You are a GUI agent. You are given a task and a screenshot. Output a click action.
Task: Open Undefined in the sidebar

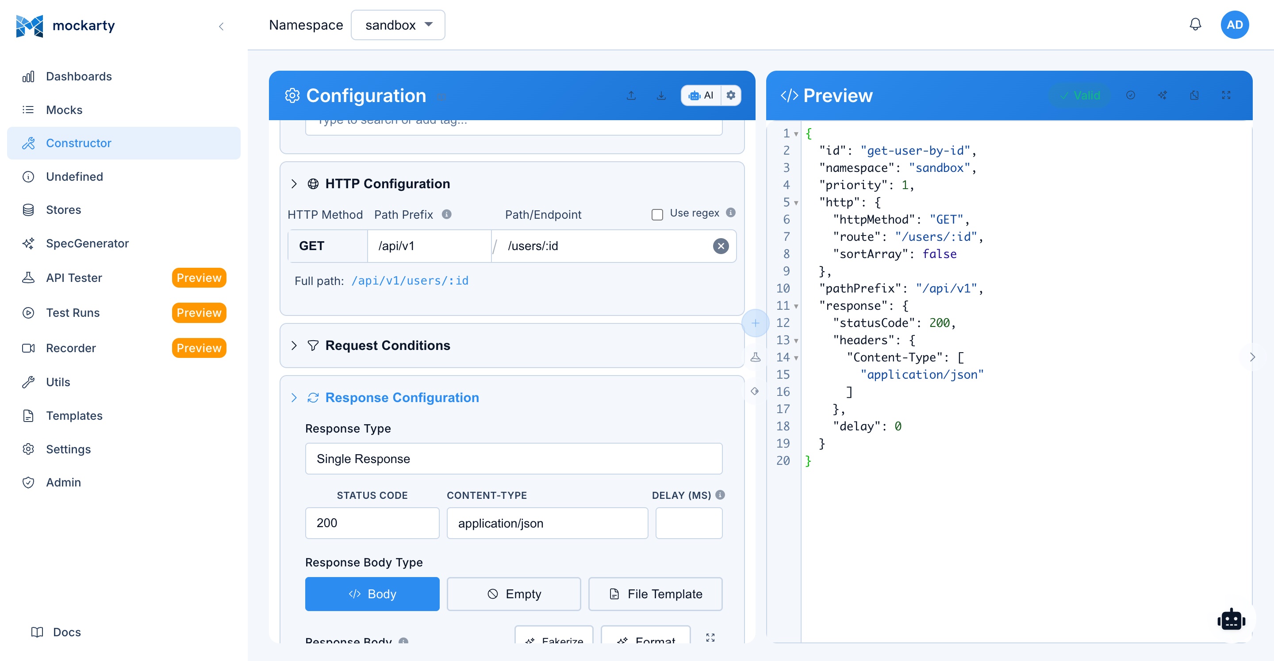[124, 176]
